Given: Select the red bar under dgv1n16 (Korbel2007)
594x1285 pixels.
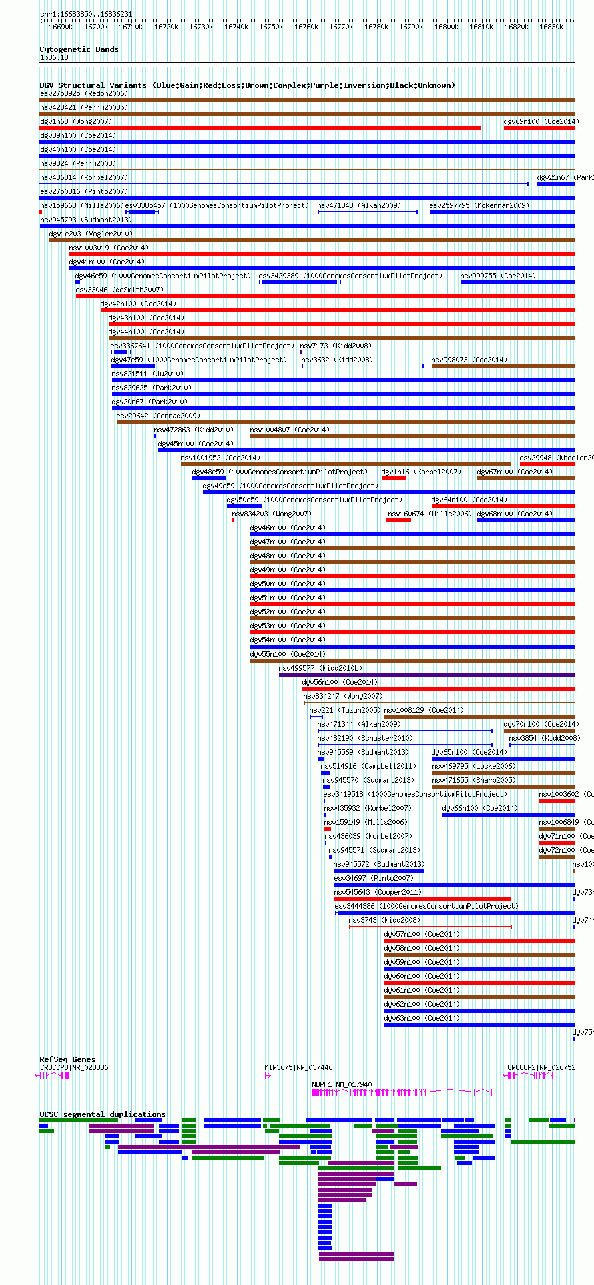Looking at the screenshot, I should pyautogui.click(x=394, y=478).
